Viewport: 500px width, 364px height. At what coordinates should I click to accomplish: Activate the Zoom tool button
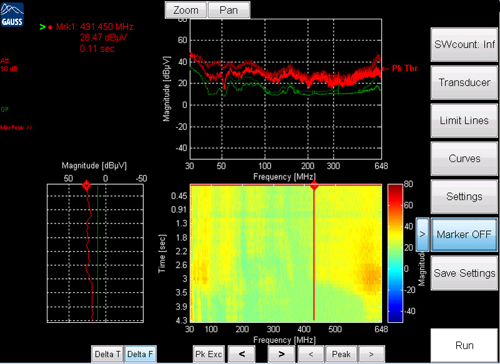(x=186, y=10)
